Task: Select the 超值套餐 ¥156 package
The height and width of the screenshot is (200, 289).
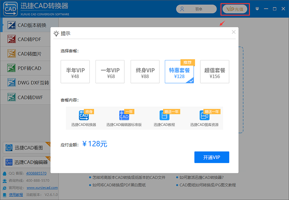Action: pyautogui.click(x=215, y=72)
